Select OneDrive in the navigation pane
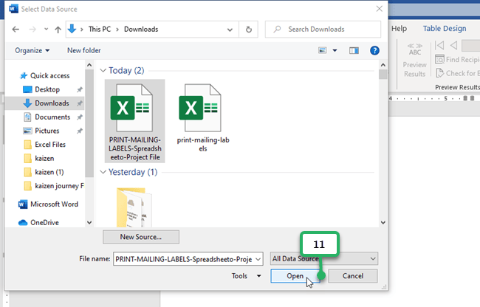The height and width of the screenshot is (307, 480). tap(39, 222)
